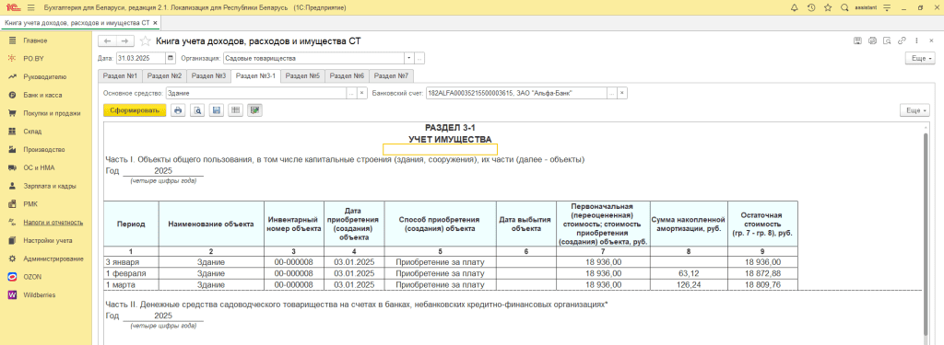Open Главное section in sidebar
Viewport: 944px width, 345px height.
click(35, 40)
